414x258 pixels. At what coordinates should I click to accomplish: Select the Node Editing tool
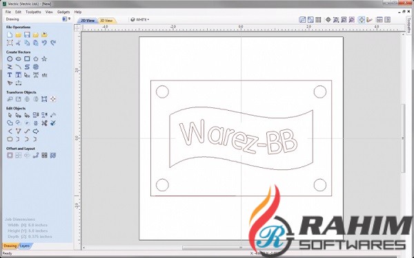(x=18, y=115)
